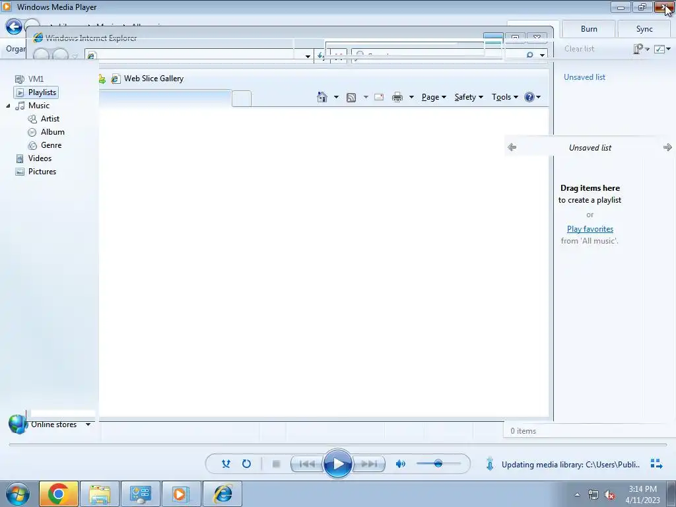Click the Back arrow in Media Player
The image size is (676, 507).
point(14,26)
